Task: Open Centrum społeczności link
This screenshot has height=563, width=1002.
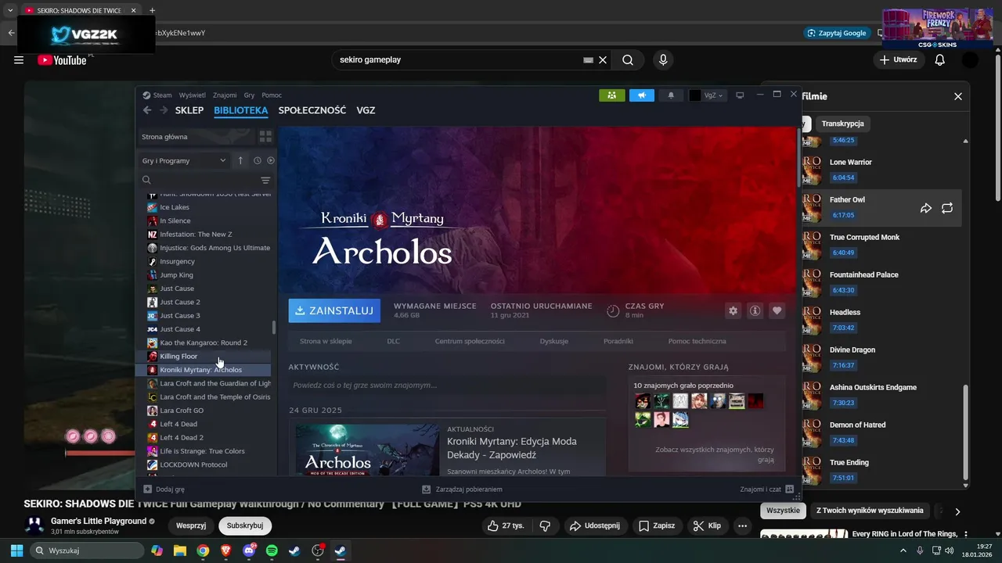Action: pyautogui.click(x=470, y=341)
